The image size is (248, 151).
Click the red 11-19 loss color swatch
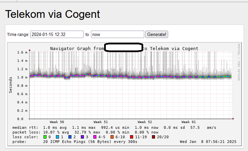[132, 137]
